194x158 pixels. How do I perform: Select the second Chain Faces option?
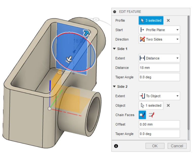click(152, 115)
